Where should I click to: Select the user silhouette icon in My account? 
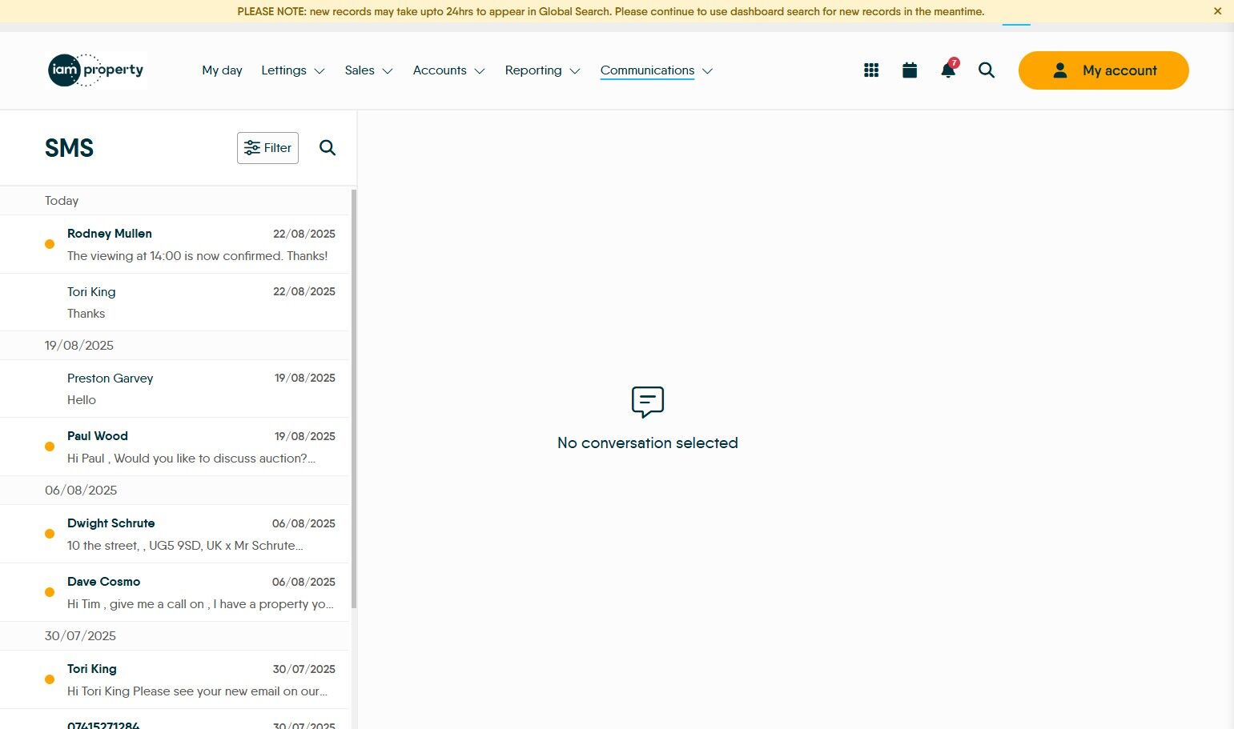[1059, 70]
